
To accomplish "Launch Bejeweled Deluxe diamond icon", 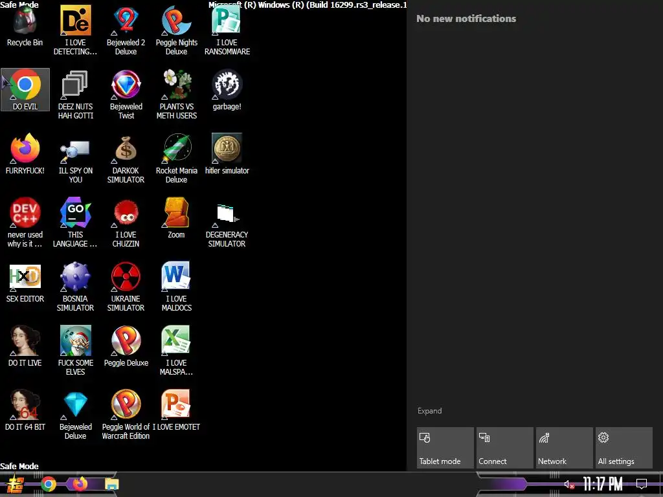I will [75, 415].
